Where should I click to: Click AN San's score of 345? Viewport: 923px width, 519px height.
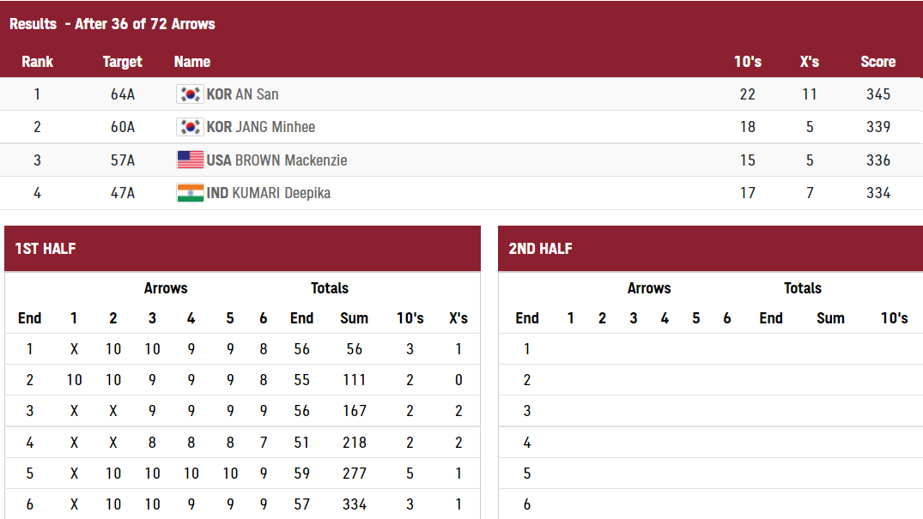[x=877, y=94]
